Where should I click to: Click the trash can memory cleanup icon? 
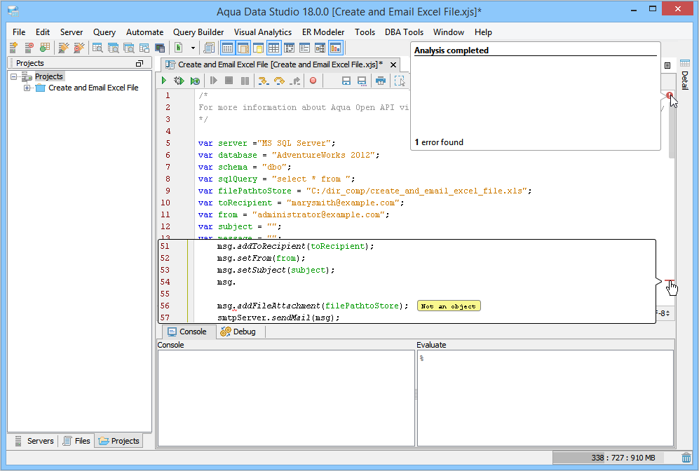tap(686, 458)
